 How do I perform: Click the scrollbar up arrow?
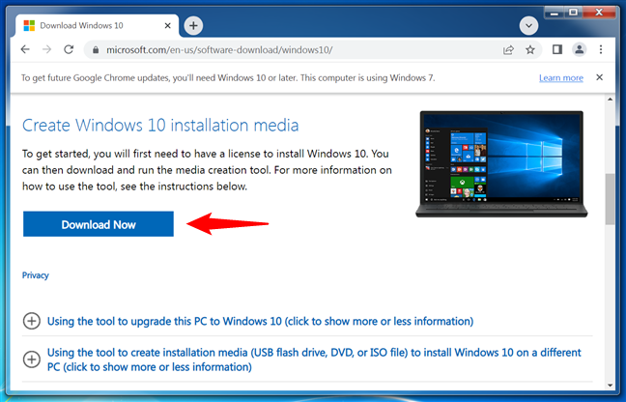click(x=610, y=100)
